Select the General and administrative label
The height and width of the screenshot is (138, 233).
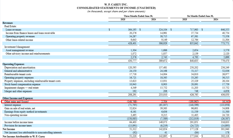click(x=18, y=71)
